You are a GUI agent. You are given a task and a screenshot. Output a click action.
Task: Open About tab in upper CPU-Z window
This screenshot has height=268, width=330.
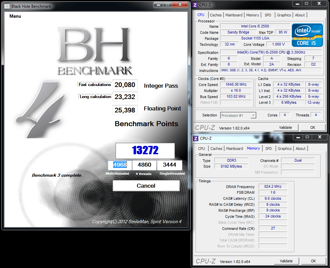300,15
